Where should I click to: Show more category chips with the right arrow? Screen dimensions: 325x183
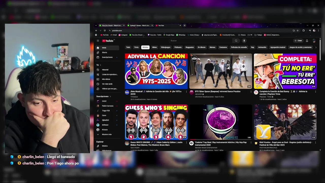pyautogui.click(x=316, y=47)
